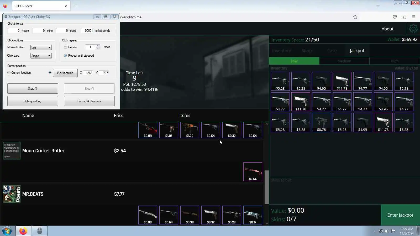This screenshot has width=420, height=236.
Task: Click the hours interval field
Action: [14, 31]
